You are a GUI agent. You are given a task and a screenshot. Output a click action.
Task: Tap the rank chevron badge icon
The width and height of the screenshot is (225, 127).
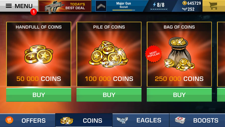[x=101, y=6]
